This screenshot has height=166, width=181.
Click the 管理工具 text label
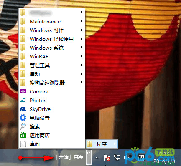tap(40, 65)
